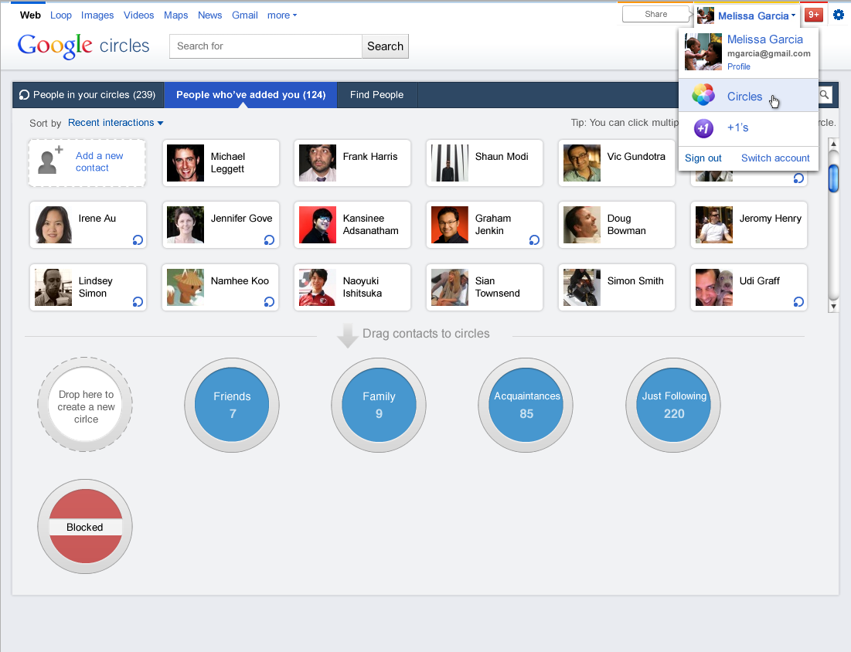This screenshot has width=851, height=652.
Task: Click Switch account link
Action: coord(775,158)
